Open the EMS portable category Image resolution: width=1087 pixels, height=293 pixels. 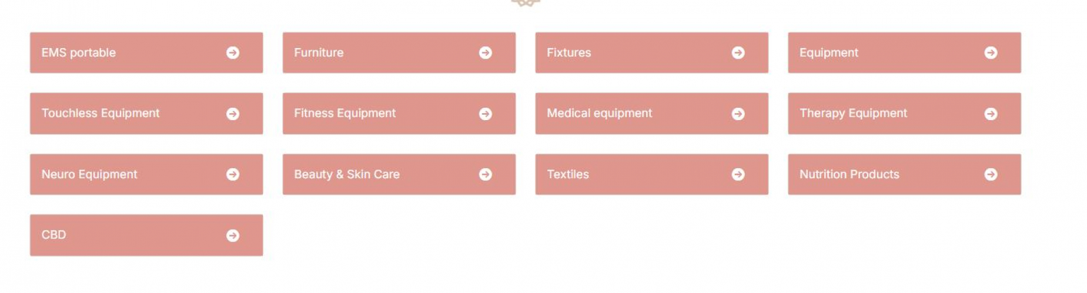[79, 53]
